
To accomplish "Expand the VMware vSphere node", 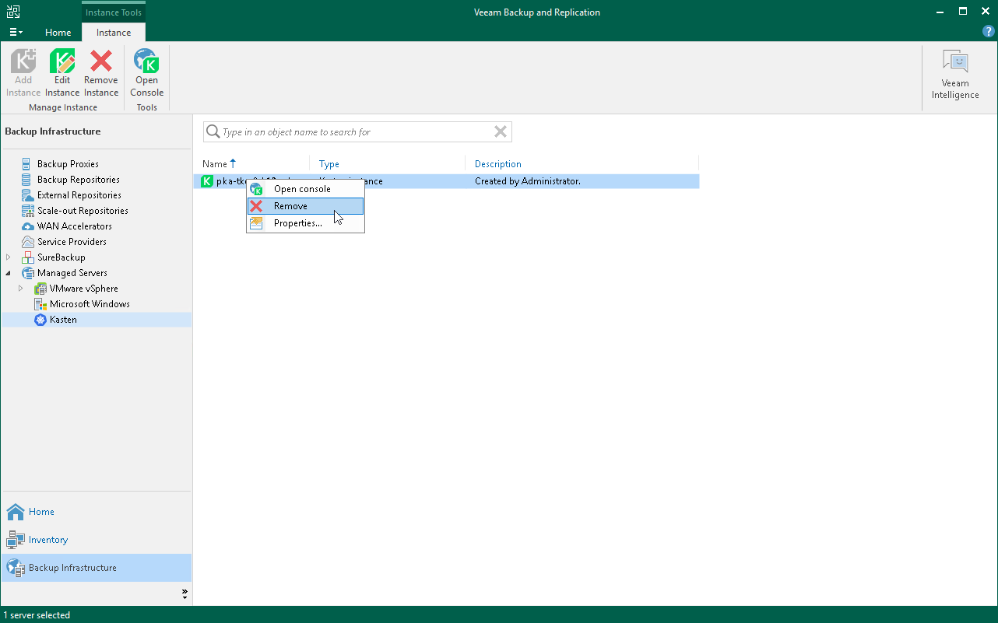I will click(x=21, y=289).
